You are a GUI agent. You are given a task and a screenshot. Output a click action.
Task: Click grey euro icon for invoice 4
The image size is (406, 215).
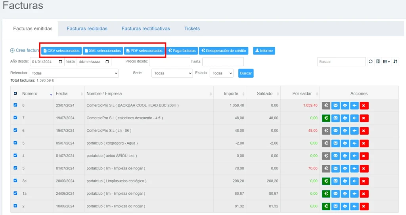pos(326,156)
